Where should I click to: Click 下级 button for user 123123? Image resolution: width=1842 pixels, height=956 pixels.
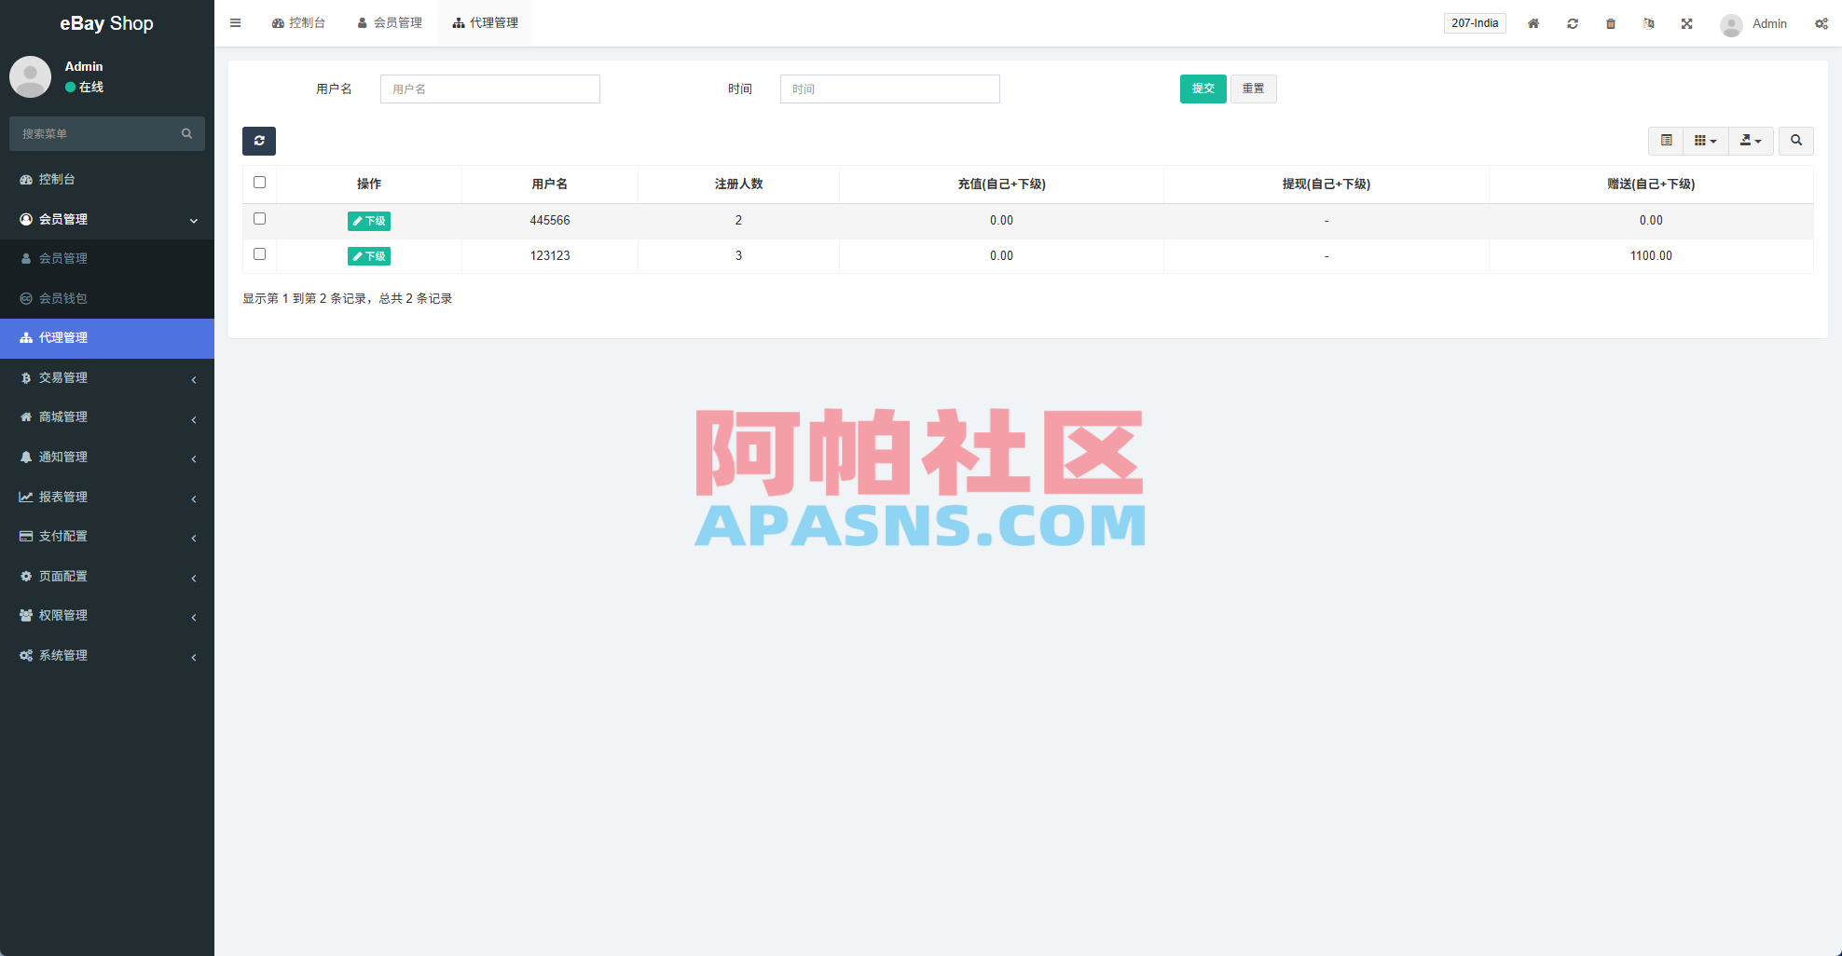click(x=369, y=256)
